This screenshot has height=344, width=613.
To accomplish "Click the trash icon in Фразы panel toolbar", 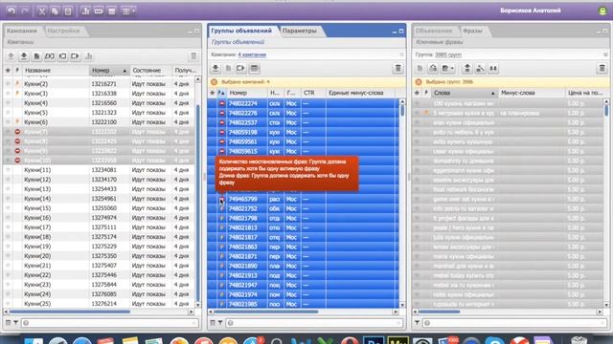I will tap(602, 68).
